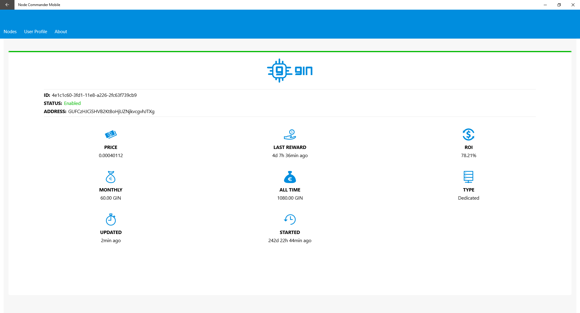Switch to the User Profile tab

click(x=36, y=32)
